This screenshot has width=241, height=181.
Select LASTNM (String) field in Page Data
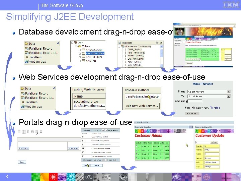136,59
